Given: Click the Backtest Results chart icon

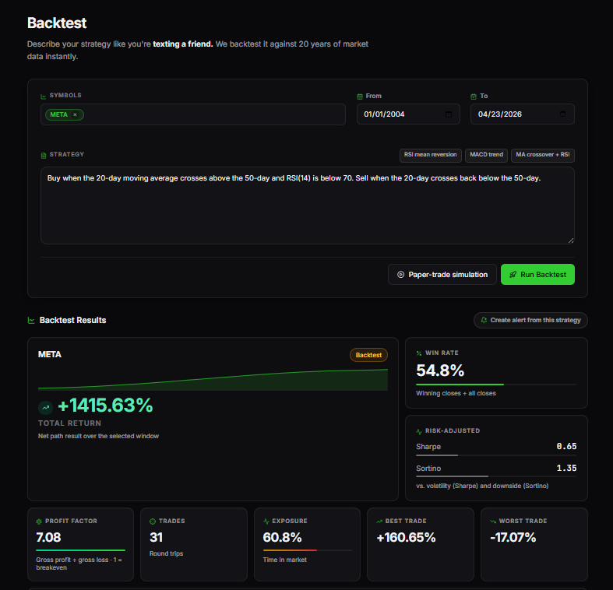Looking at the screenshot, I should (31, 321).
